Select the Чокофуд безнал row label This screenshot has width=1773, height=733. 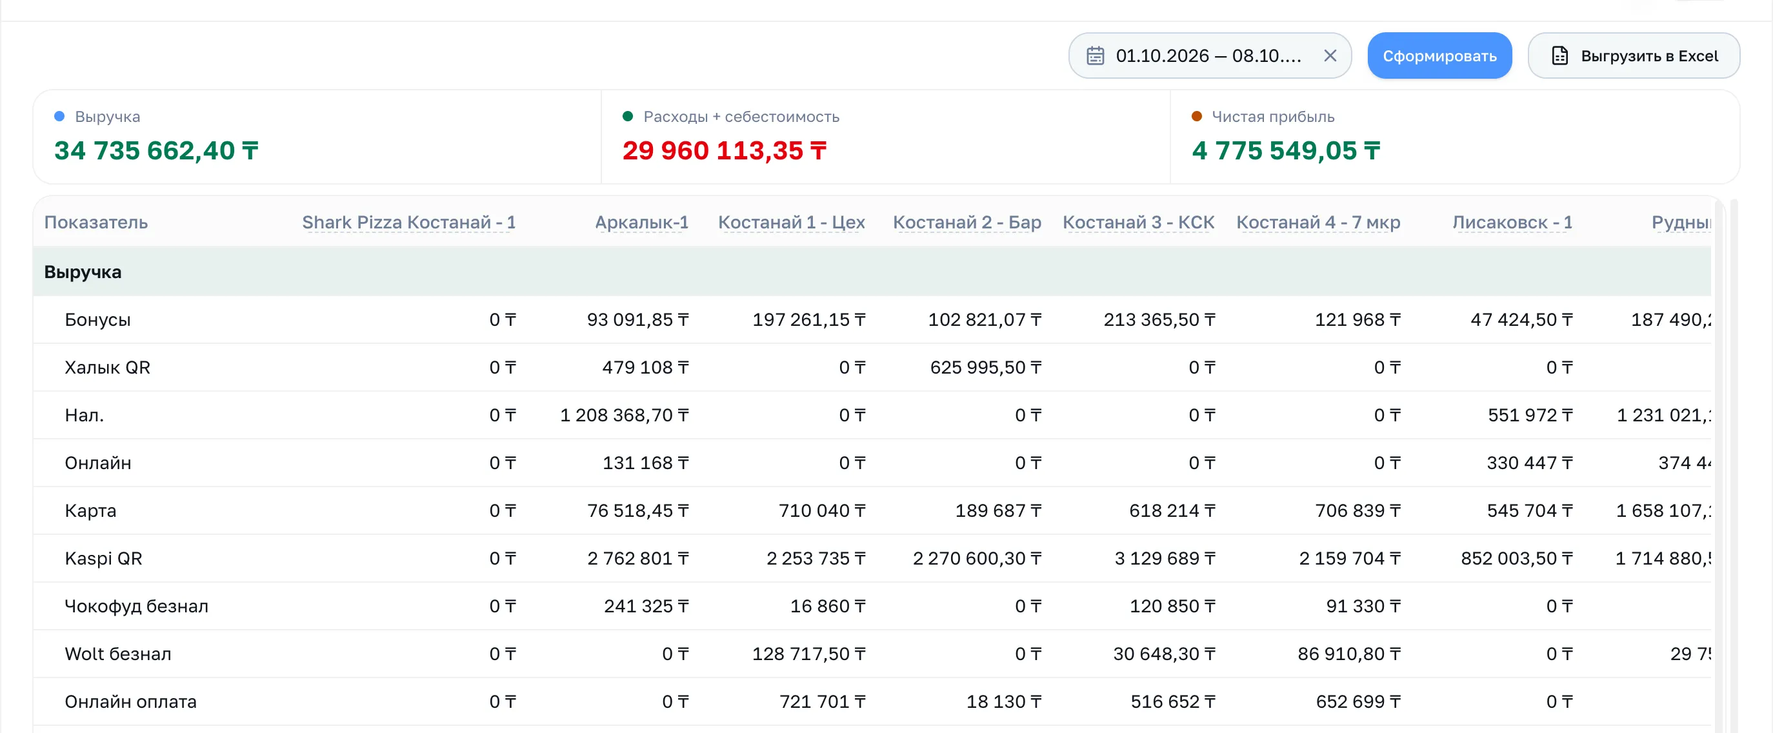(x=136, y=607)
